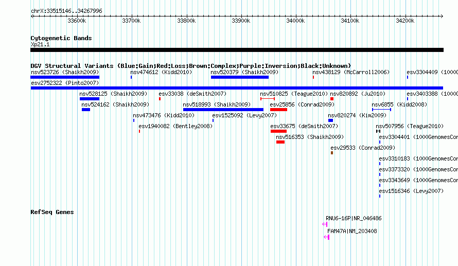
Task: Open gene RNU6-16P|NR_046486 label
Action: pos(354,218)
